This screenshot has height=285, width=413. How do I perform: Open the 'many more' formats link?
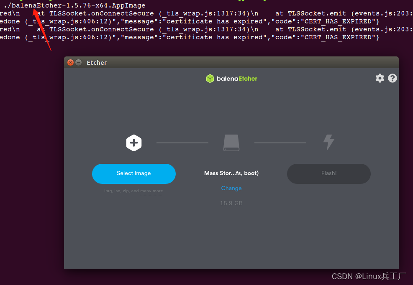point(151,191)
